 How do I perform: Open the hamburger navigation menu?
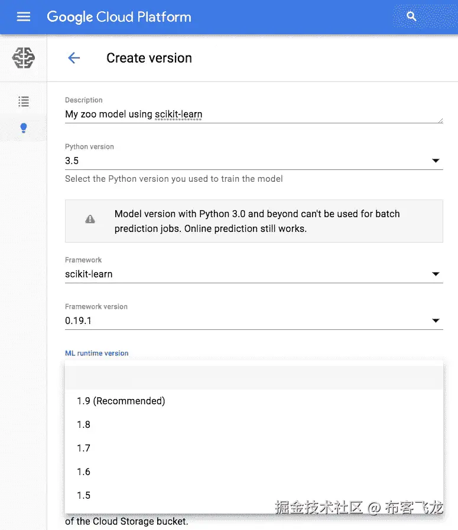[24, 17]
